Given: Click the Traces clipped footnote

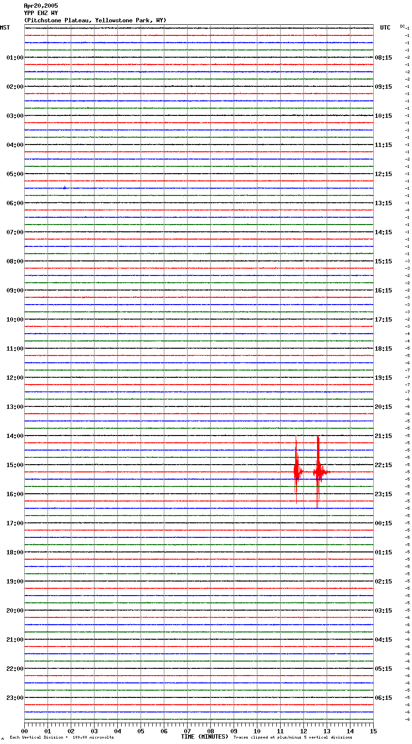Looking at the screenshot, I should [x=293, y=738].
